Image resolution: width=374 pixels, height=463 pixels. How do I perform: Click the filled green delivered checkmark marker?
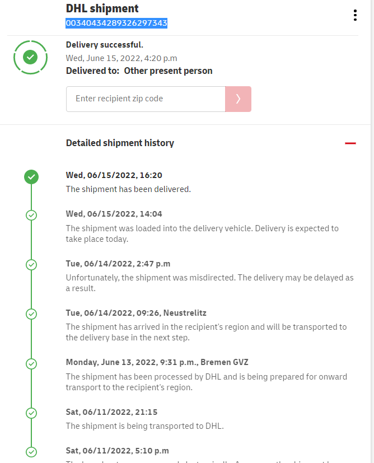click(31, 177)
